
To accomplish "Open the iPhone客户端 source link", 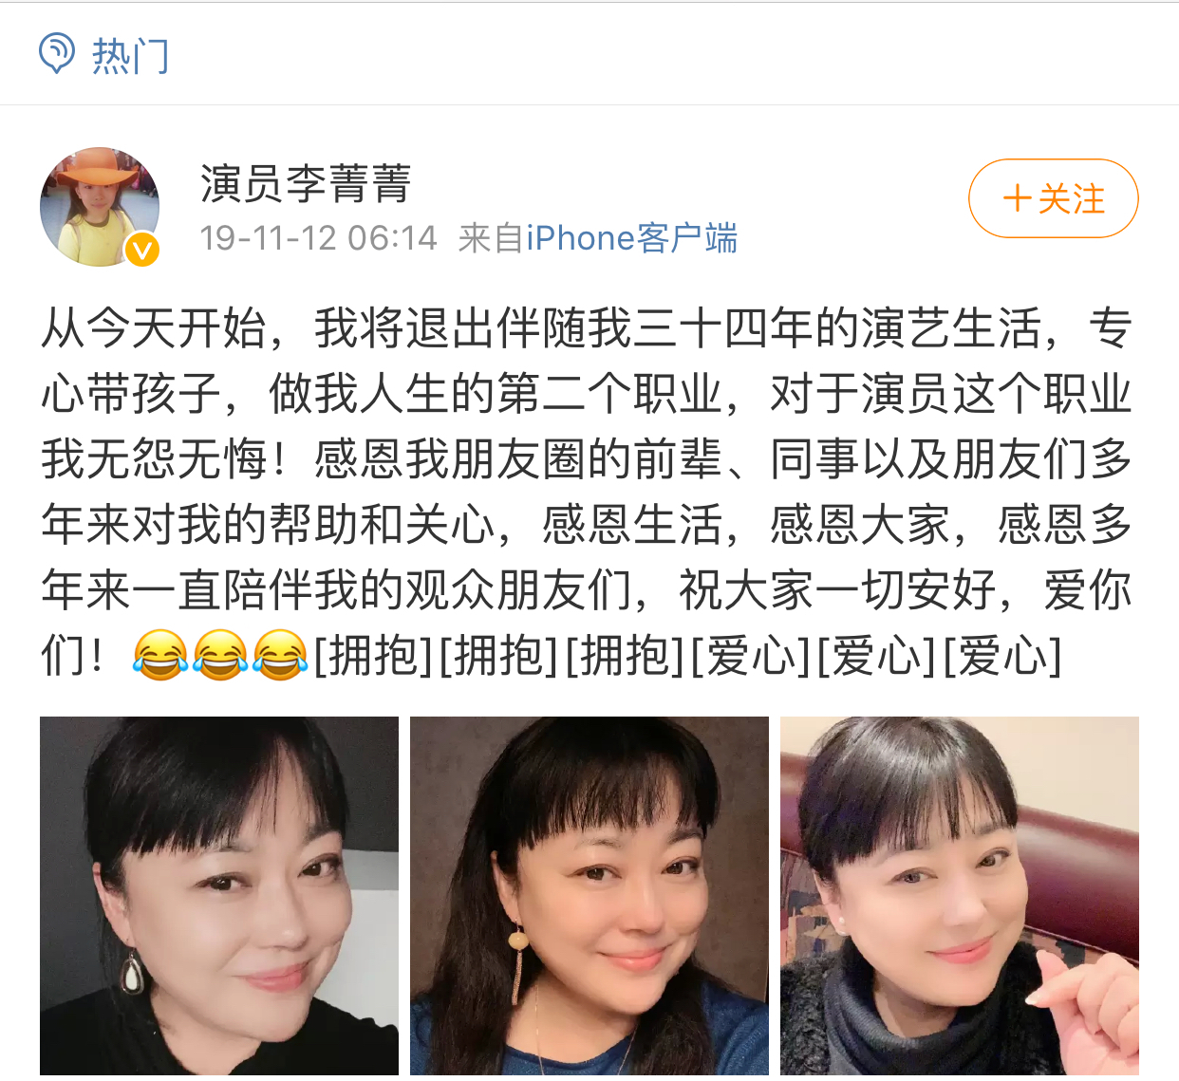I will (632, 238).
